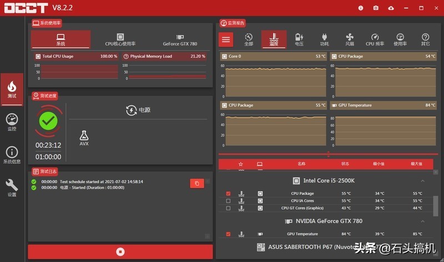Click the Maximum value column header
The height and width of the screenshot is (262, 444).
[417, 164]
